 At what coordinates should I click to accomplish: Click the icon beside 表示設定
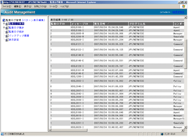(7, 40)
